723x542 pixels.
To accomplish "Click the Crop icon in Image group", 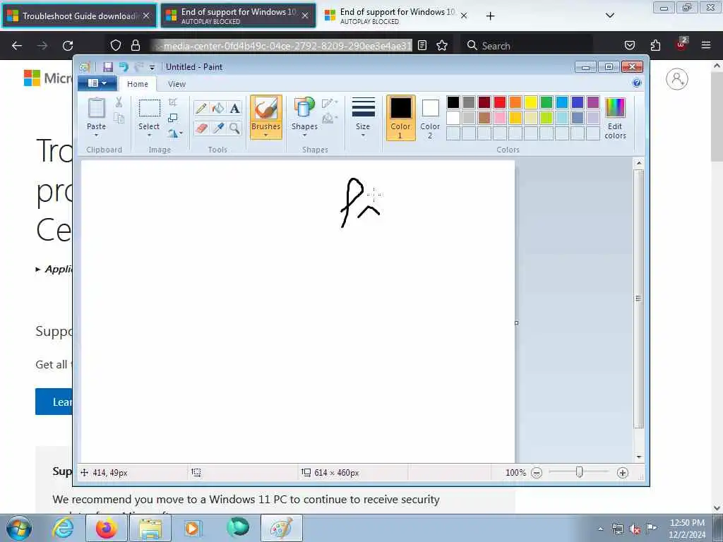I will (x=173, y=102).
